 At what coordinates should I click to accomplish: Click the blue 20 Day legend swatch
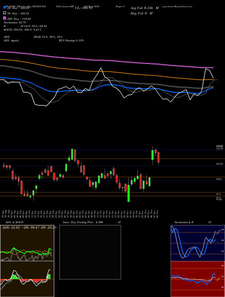4,8
